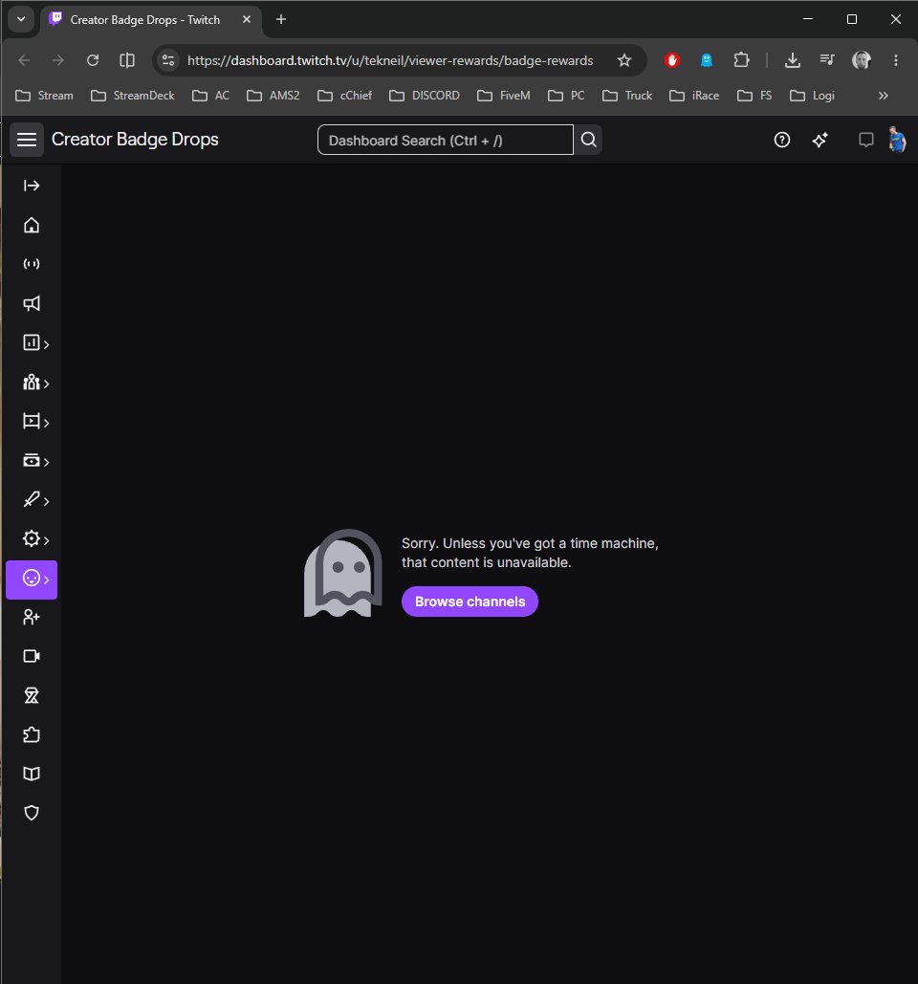This screenshot has width=918, height=984.
Task: Open the ribbon award icon in sidebar
Action: [x=32, y=695]
